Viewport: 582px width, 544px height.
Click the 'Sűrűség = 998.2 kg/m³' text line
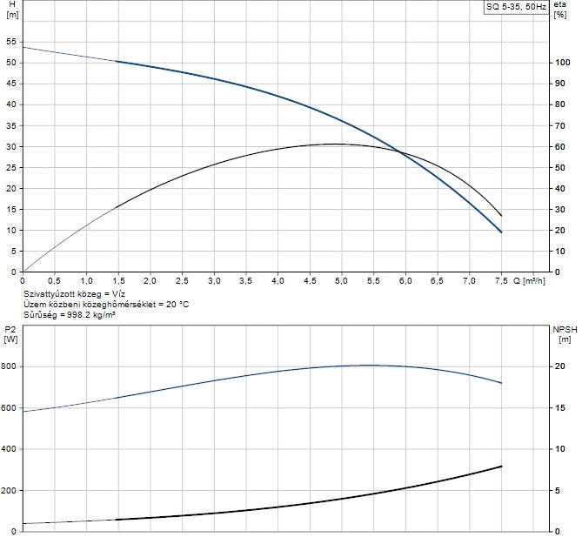[69, 315]
